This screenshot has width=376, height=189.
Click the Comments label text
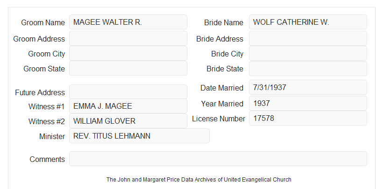pos(47,159)
